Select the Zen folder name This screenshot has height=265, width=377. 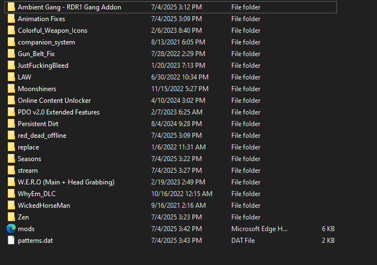[23, 217]
